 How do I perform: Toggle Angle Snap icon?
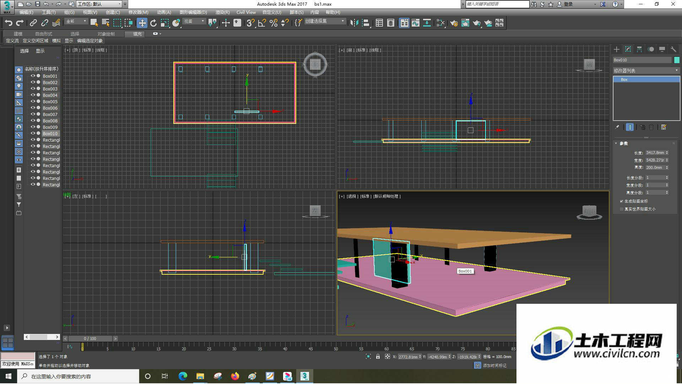coord(262,23)
